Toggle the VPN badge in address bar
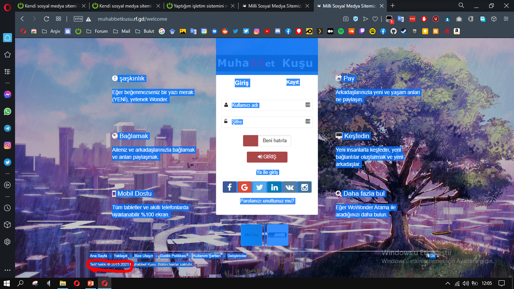The width and height of the screenshot is (514, 289). tap(78, 19)
